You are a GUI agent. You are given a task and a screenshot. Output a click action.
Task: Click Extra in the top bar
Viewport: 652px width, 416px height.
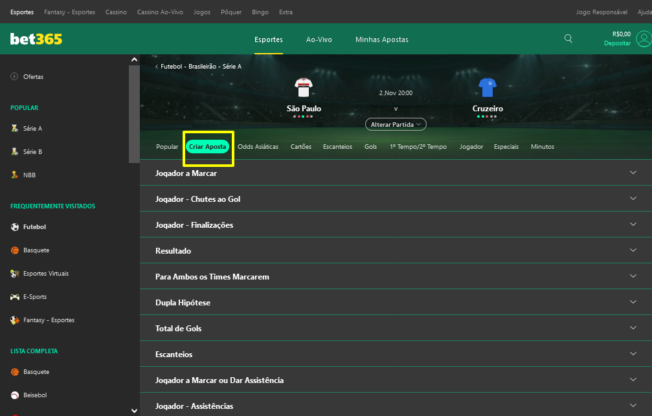pos(286,12)
